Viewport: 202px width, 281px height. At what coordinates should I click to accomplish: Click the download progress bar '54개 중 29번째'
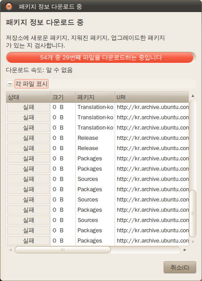coord(101,58)
